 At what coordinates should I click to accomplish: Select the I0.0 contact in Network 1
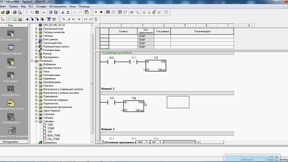point(111,62)
